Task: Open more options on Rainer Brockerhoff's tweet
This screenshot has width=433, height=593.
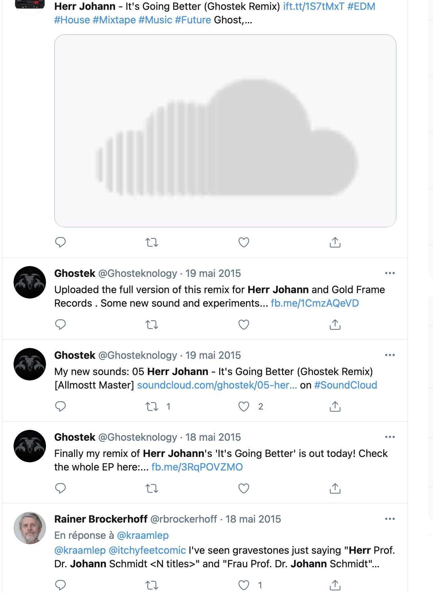Action: pos(390,519)
